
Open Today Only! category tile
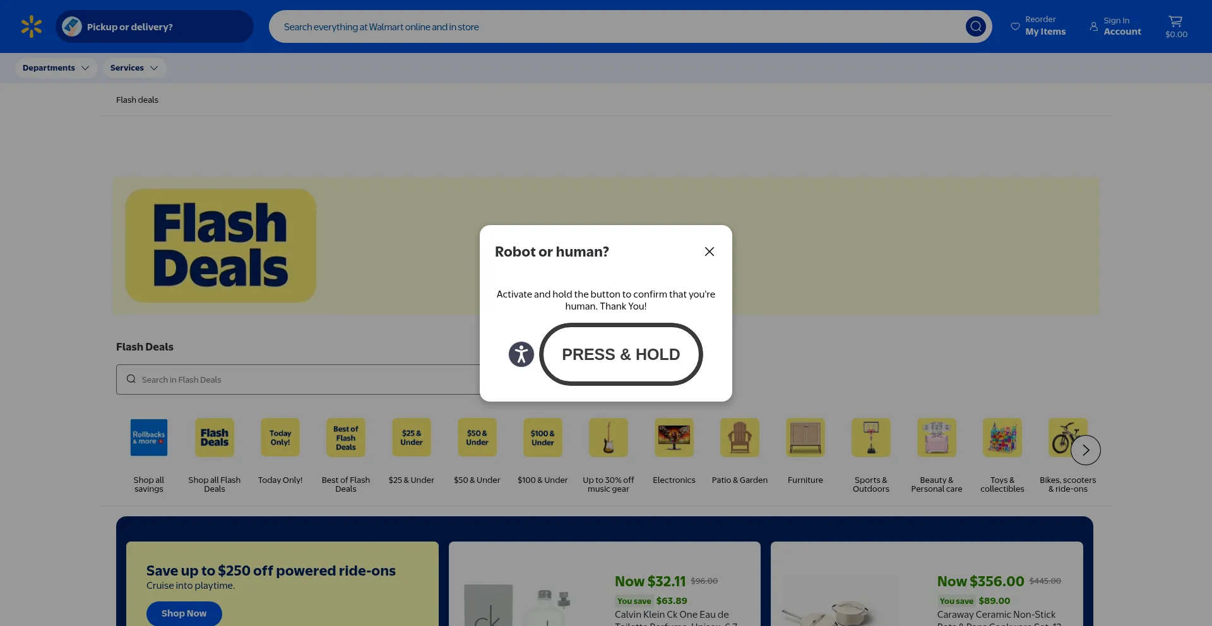tap(280, 451)
